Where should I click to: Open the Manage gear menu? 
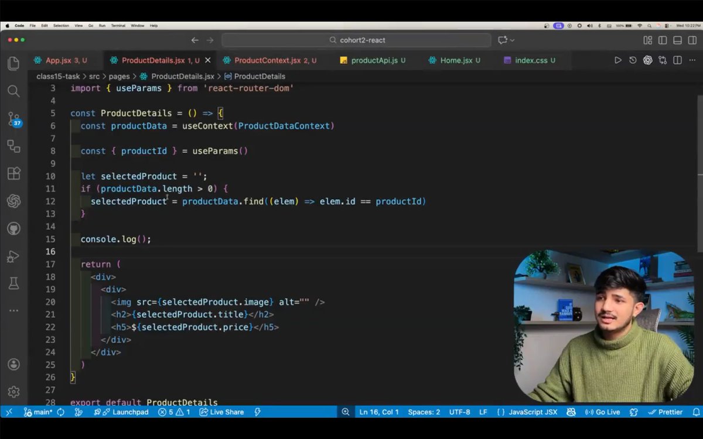click(13, 392)
